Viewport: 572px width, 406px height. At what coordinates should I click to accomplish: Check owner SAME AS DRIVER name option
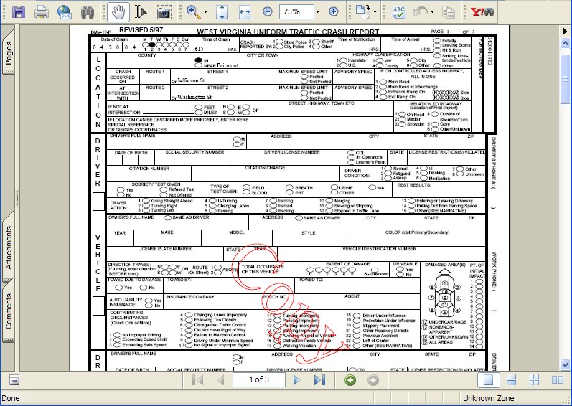168,217
